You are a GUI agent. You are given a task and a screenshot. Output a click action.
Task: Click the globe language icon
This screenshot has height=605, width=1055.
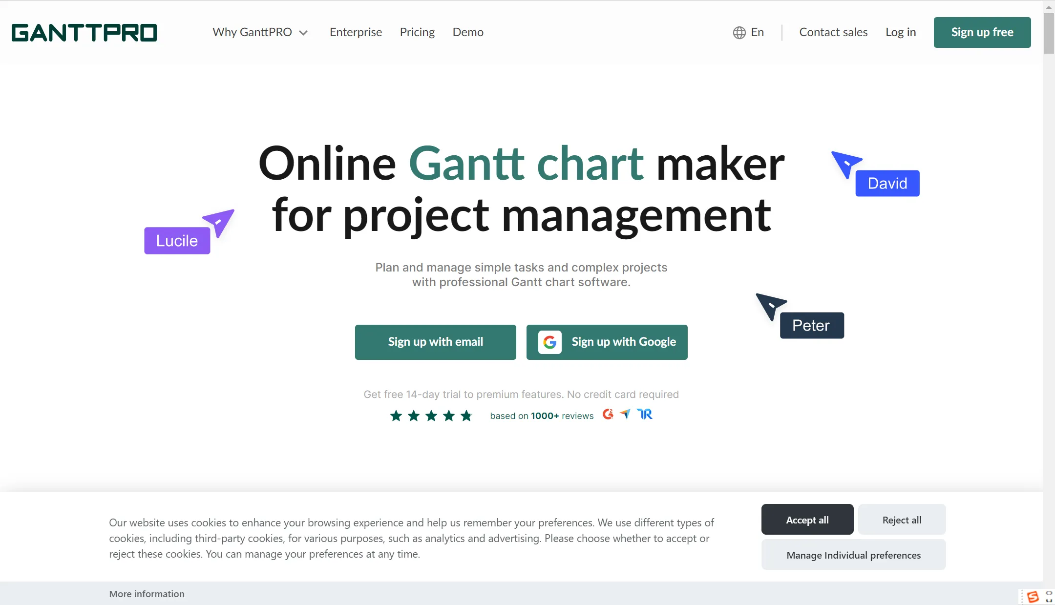pos(739,33)
